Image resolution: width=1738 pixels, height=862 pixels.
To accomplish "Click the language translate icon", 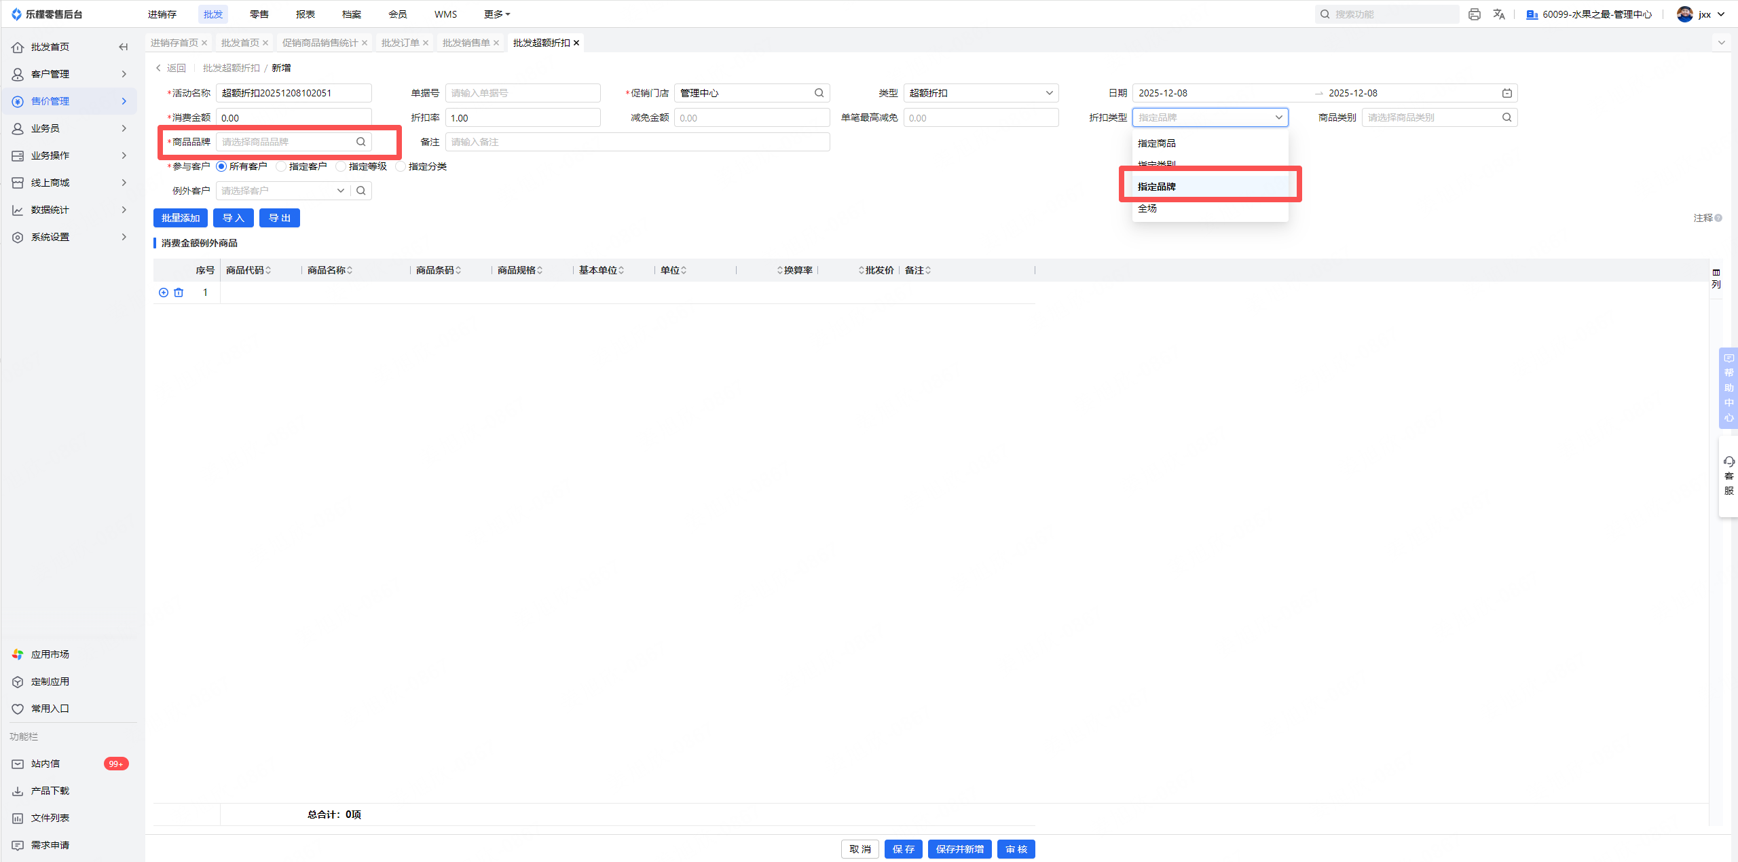I will [x=1499, y=14].
